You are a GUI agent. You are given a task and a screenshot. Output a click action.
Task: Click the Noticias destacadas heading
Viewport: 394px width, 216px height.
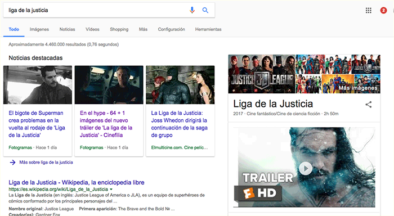point(35,58)
